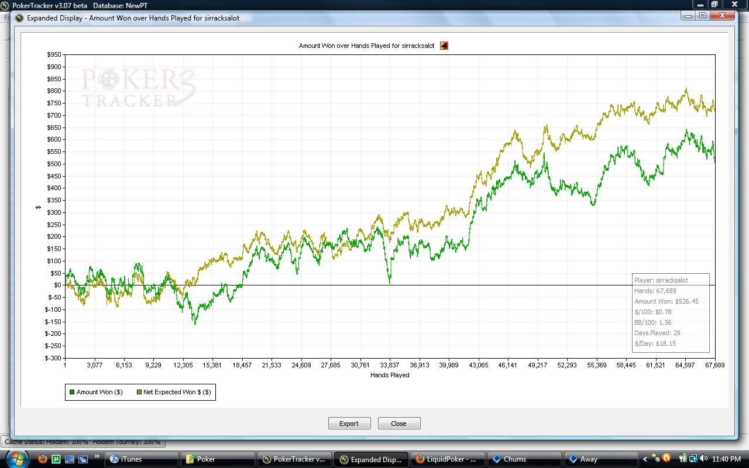The image size is (749, 468).
Task: Close the expanded display using Close button
Action: click(399, 423)
